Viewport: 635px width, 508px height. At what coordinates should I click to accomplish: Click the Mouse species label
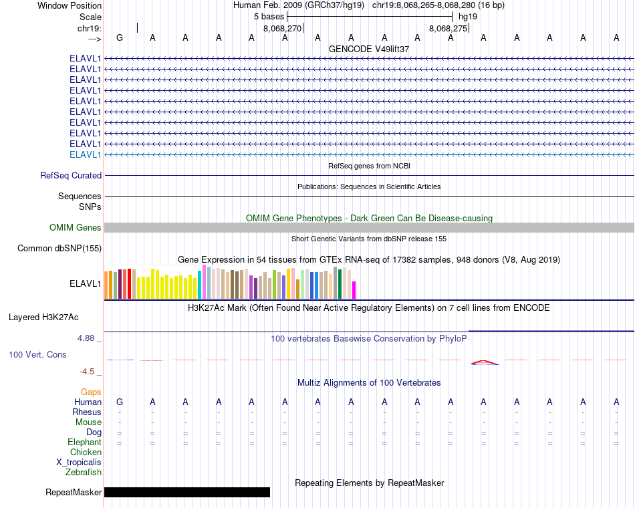point(88,422)
